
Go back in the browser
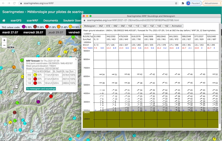click(x=3, y=3)
